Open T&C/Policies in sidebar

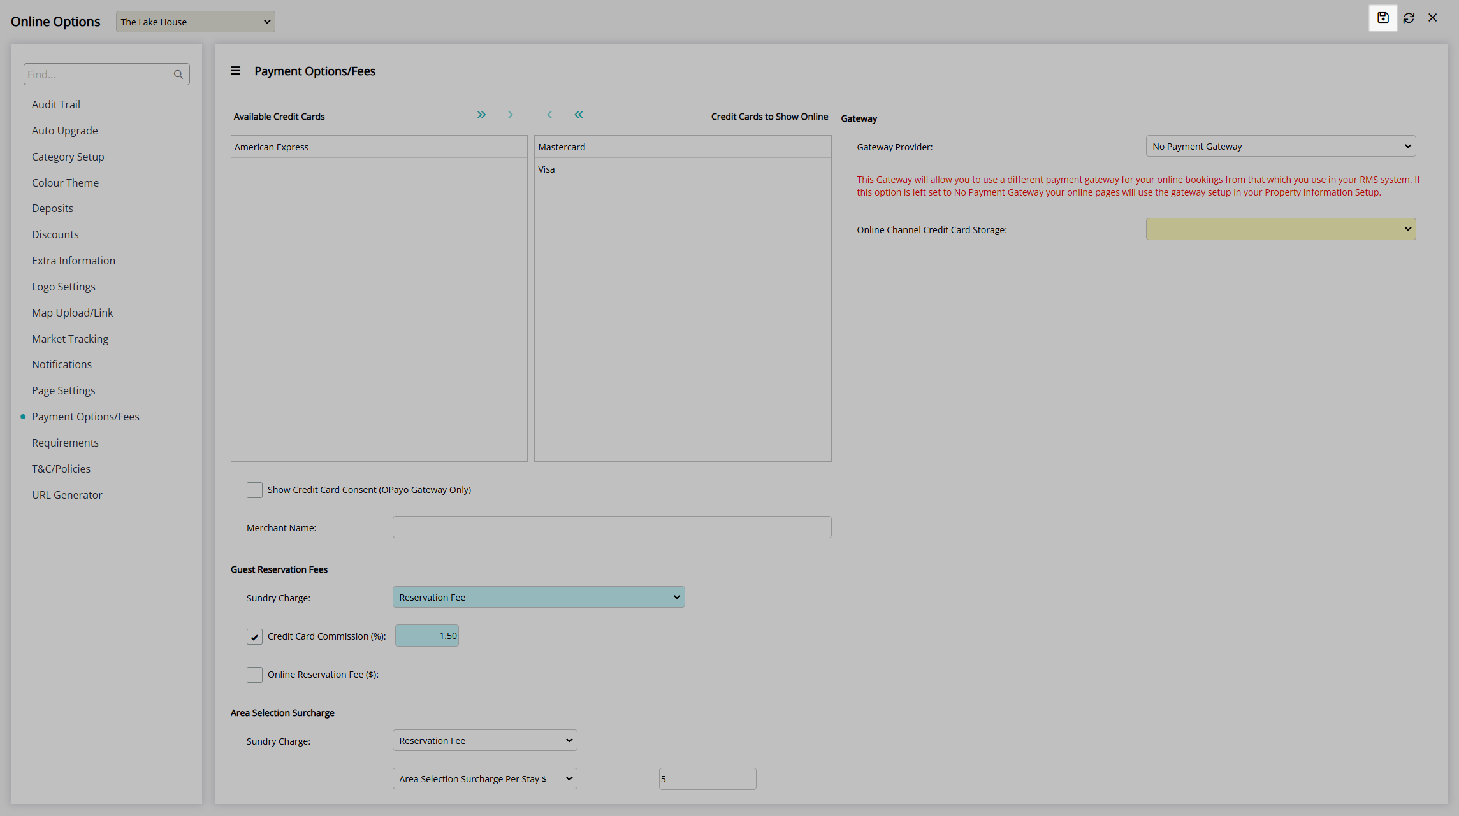tap(61, 469)
